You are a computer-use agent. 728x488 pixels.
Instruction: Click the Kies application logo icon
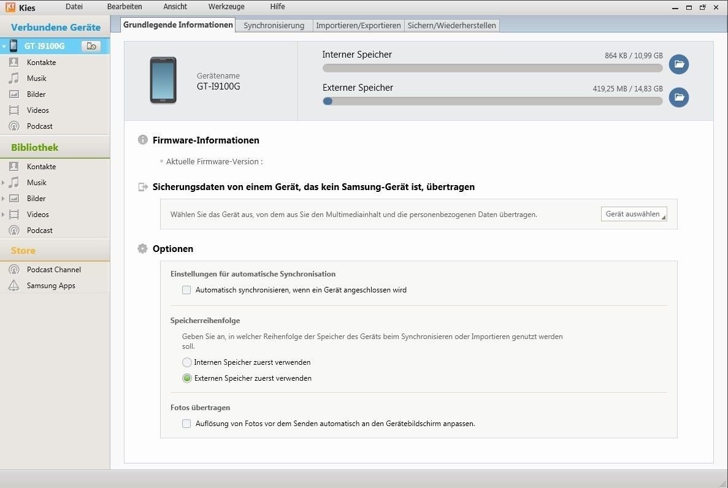click(10, 7)
